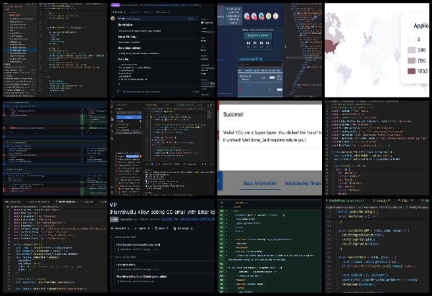Select the 1502 legend color swatch
Viewport: 432px width, 296px height.
tap(411, 72)
